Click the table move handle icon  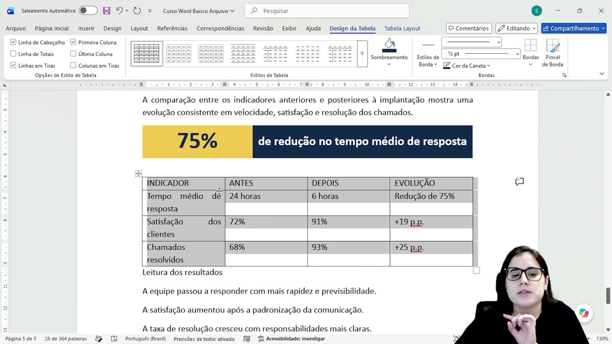click(x=138, y=173)
